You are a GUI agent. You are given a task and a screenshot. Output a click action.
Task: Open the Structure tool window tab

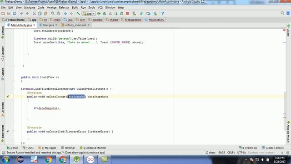3,54
